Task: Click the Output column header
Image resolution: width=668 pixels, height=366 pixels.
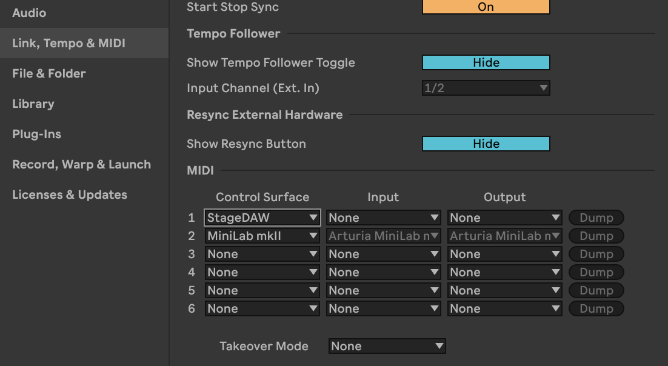Action: [x=505, y=197]
